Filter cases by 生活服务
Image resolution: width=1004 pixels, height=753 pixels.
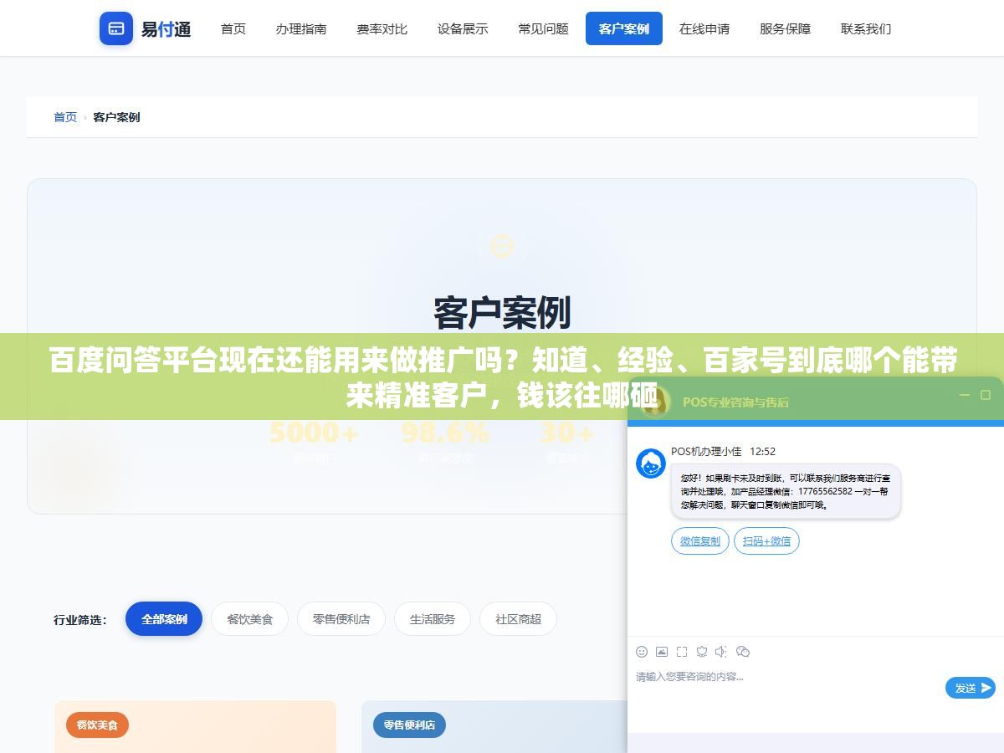[433, 619]
